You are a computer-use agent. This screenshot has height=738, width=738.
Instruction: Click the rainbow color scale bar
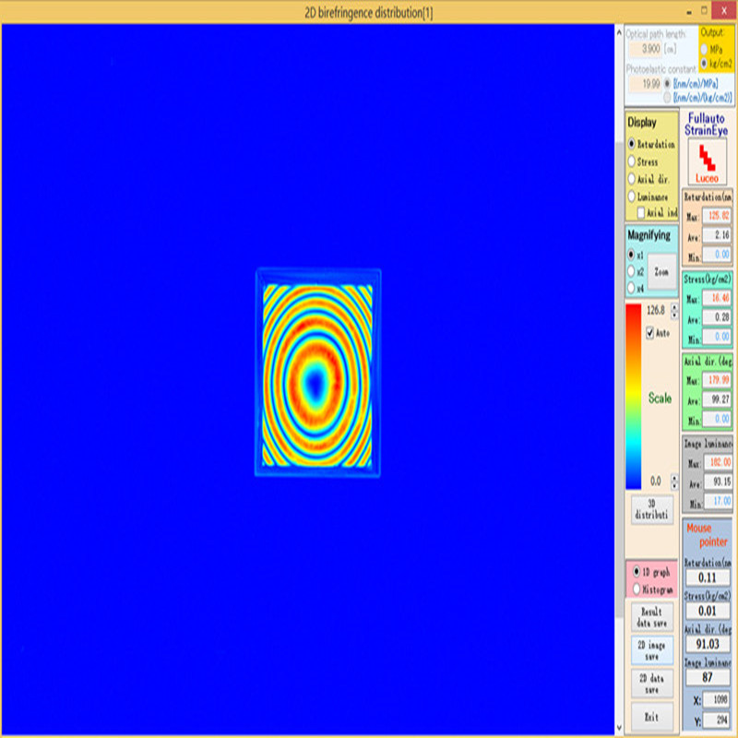[634, 397]
